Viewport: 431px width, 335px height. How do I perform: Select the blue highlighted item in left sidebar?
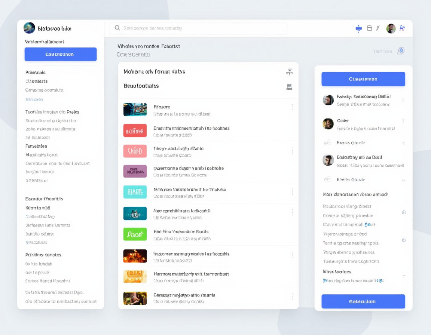tap(34, 99)
